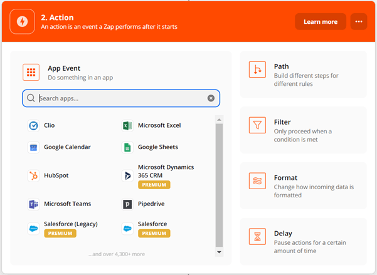Select the Microsoft Excel label

tap(159, 125)
